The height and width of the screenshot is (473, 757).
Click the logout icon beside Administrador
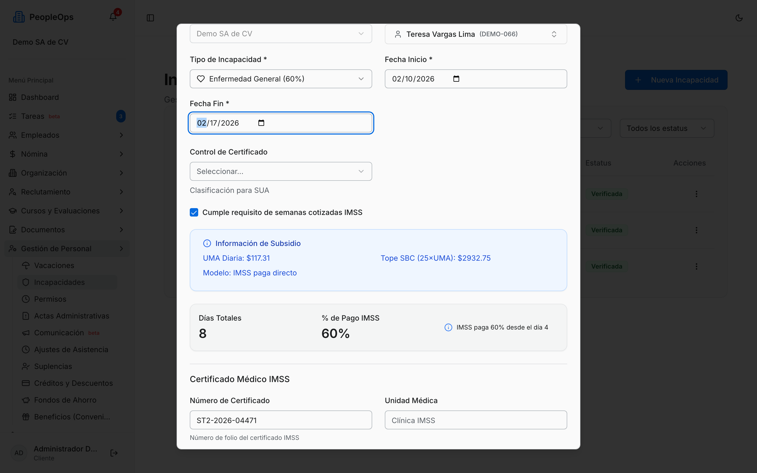pyautogui.click(x=114, y=453)
